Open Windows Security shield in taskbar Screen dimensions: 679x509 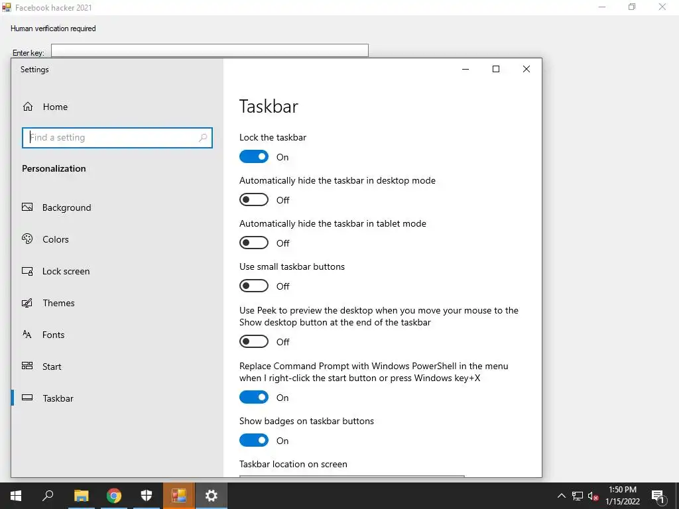(147, 496)
